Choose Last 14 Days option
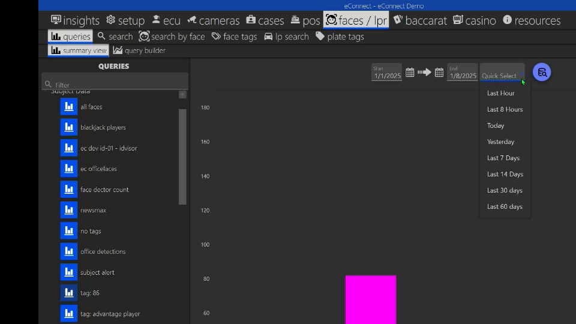Image resolution: width=576 pixels, height=324 pixels. tap(505, 174)
